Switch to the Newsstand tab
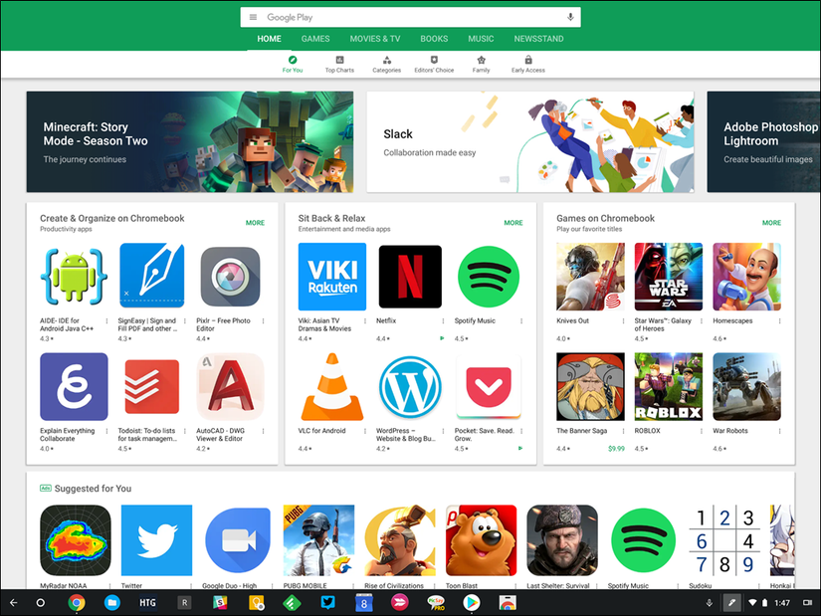Image resolution: width=821 pixels, height=616 pixels. coord(538,39)
